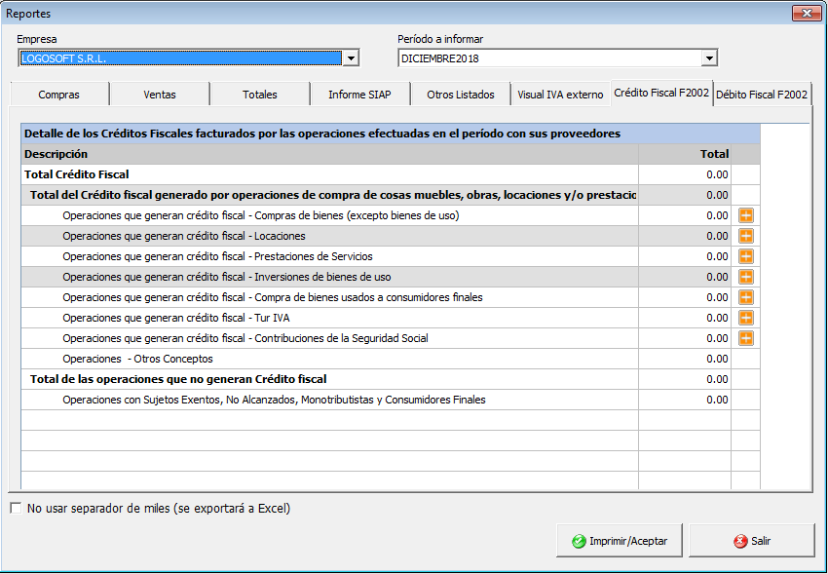Click orange icon beside Prestaciones de Servicios
The height and width of the screenshot is (574, 828).
746,256
